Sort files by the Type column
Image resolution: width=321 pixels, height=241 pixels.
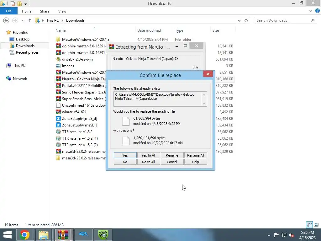click(x=179, y=30)
